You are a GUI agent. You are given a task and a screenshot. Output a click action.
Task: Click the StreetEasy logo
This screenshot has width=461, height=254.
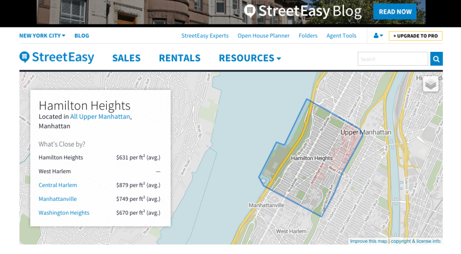tap(57, 57)
